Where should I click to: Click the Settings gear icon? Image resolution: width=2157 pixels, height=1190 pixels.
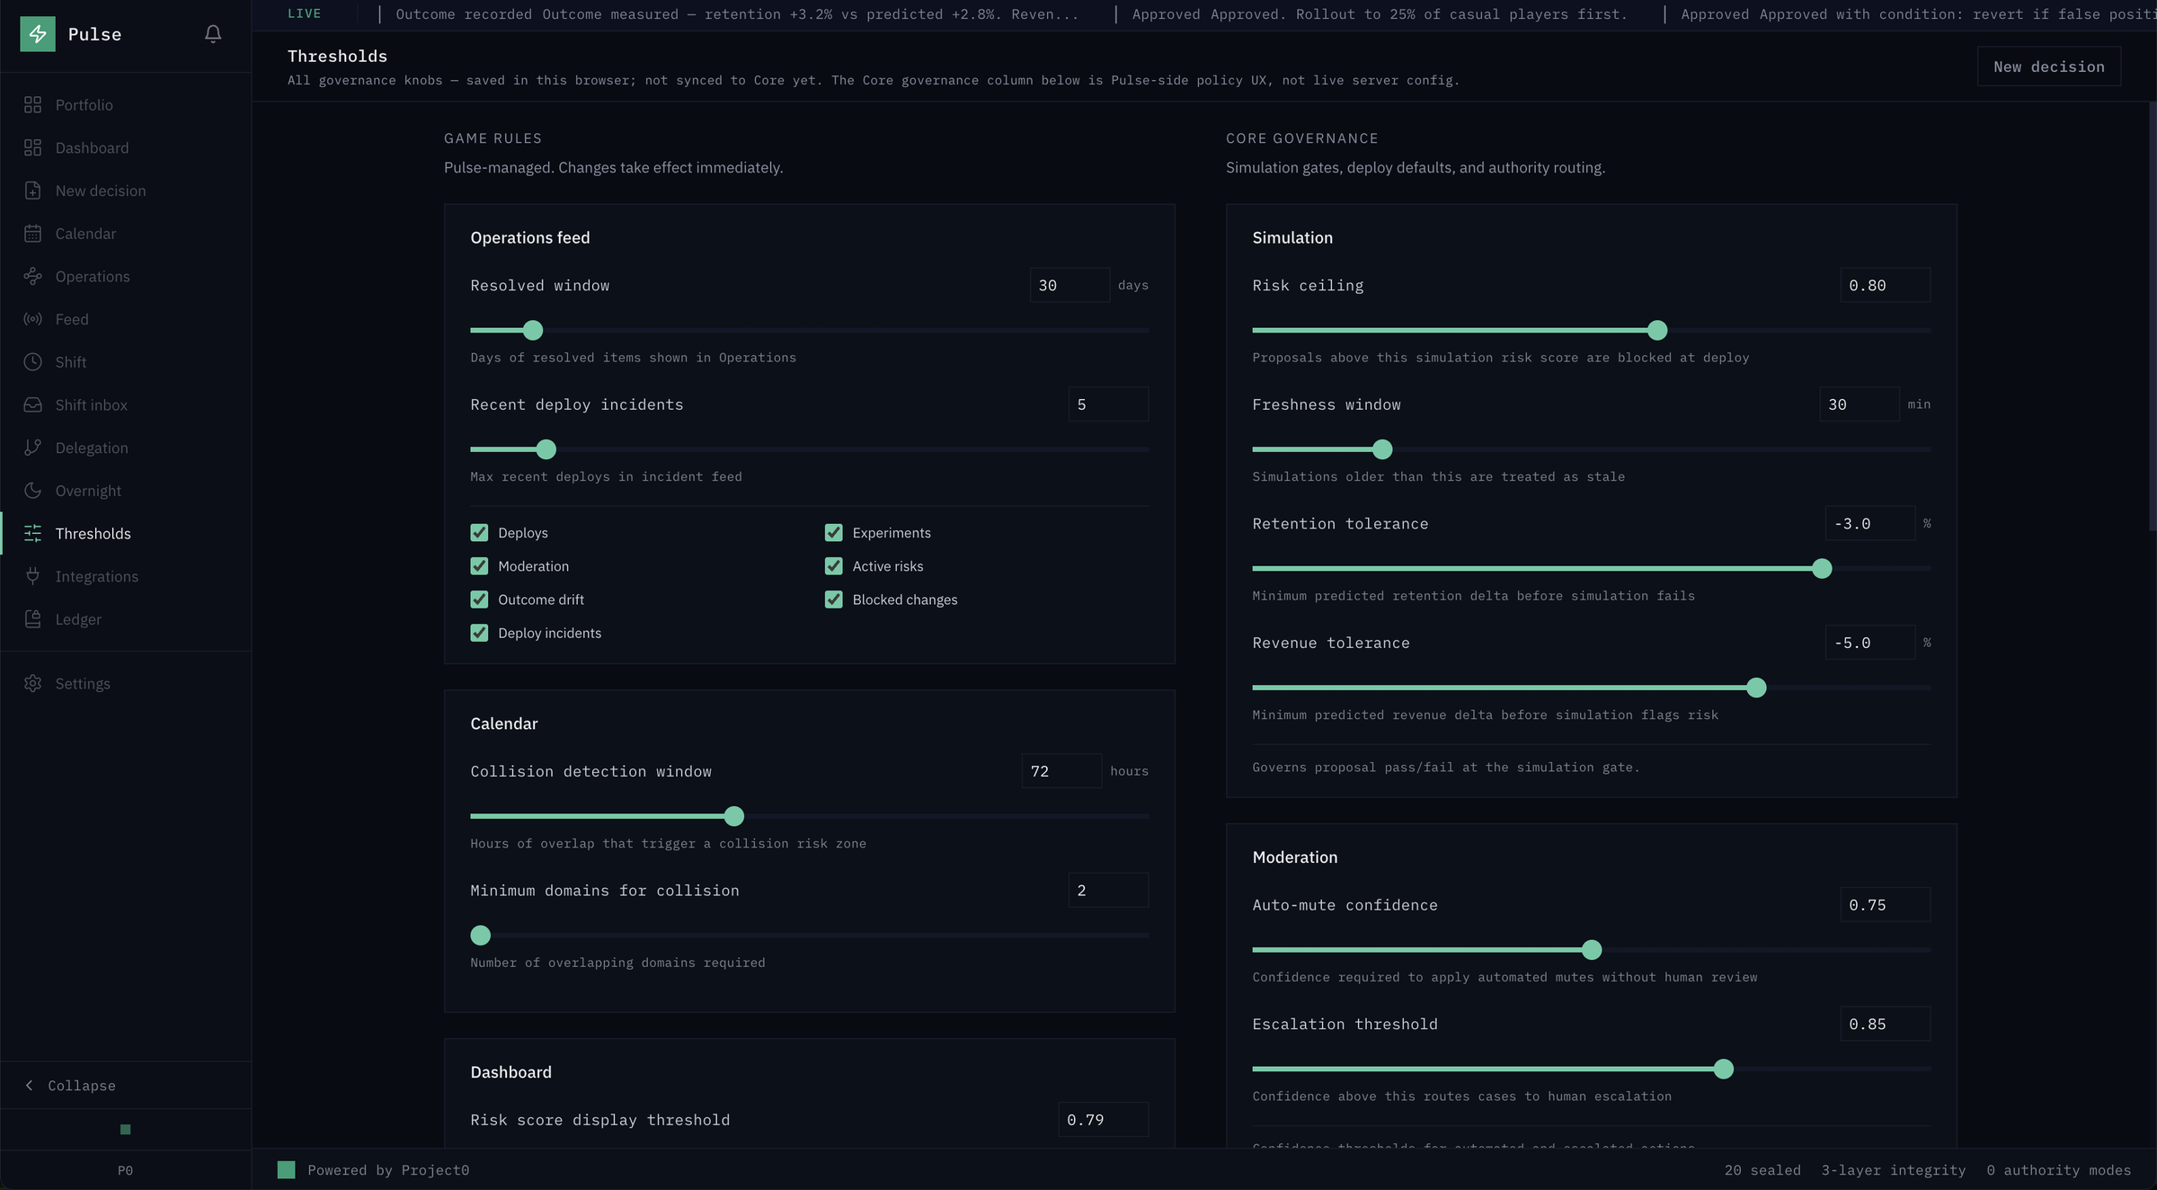pos(33,684)
